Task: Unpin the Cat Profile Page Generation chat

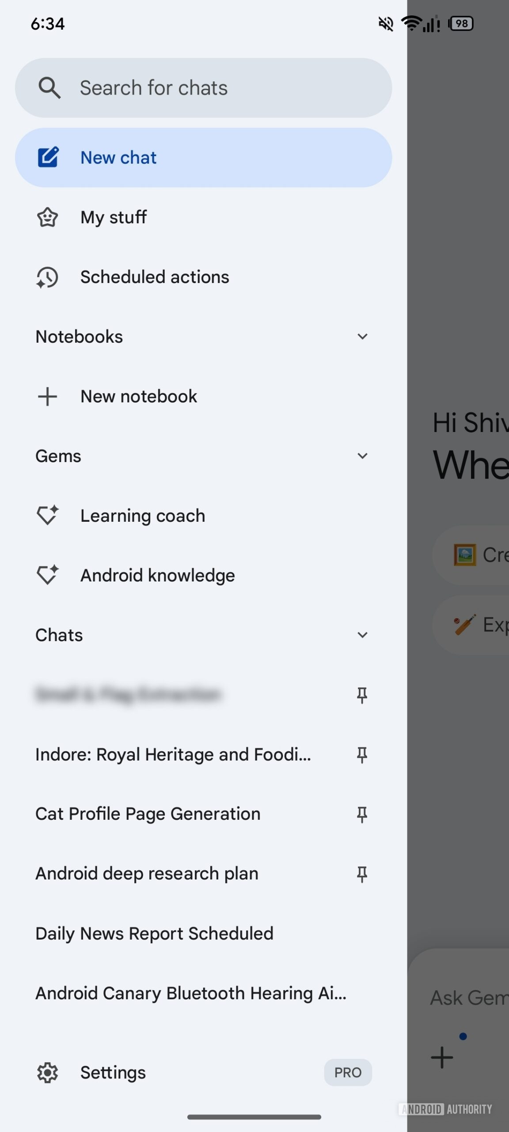Action: [x=362, y=814]
